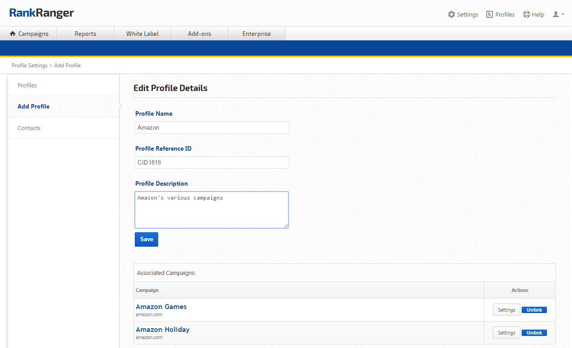Click the description textarea resize handle

286,226
